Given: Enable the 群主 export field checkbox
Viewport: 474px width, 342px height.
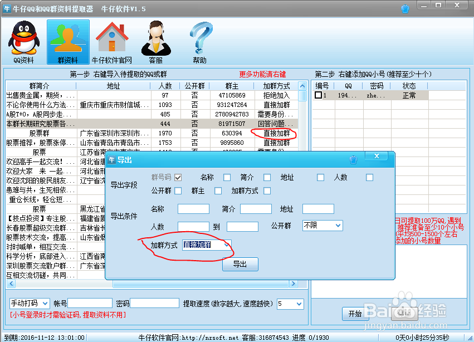Looking at the screenshot, I should [218, 191].
